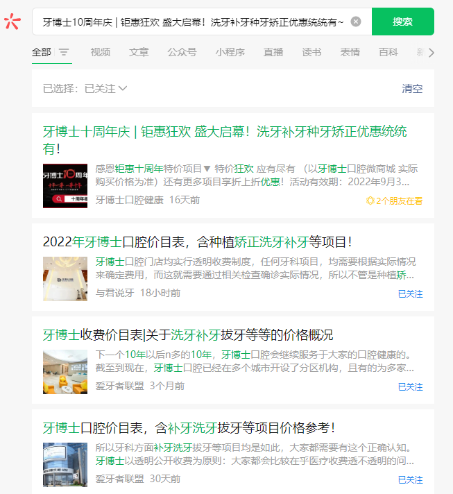
Task: Open 2022年牙博士口腔价目表 article title
Action: pyautogui.click(x=197, y=242)
